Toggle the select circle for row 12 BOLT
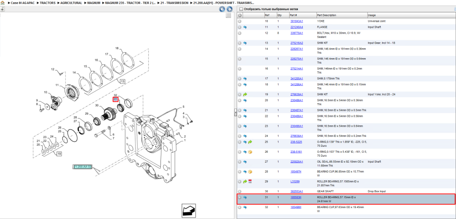 coord(240,33)
